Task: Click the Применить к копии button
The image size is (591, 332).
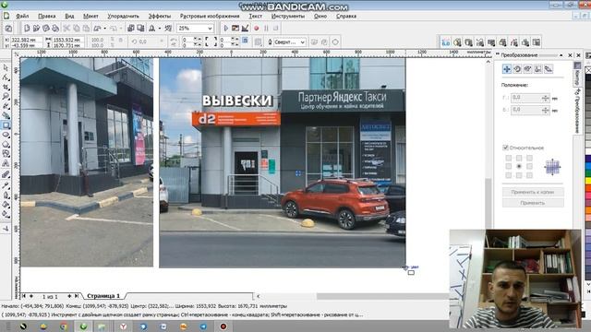Action: pos(533,192)
